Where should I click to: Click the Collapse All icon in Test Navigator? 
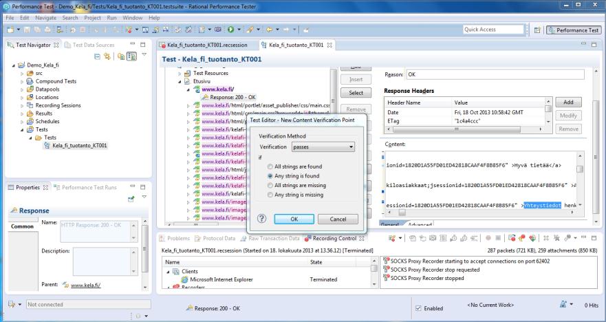pos(98,56)
